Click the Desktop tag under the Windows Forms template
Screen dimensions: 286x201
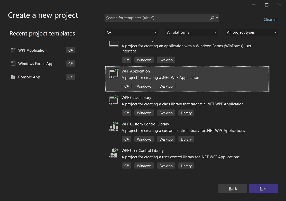pyautogui.click(x=166, y=60)
